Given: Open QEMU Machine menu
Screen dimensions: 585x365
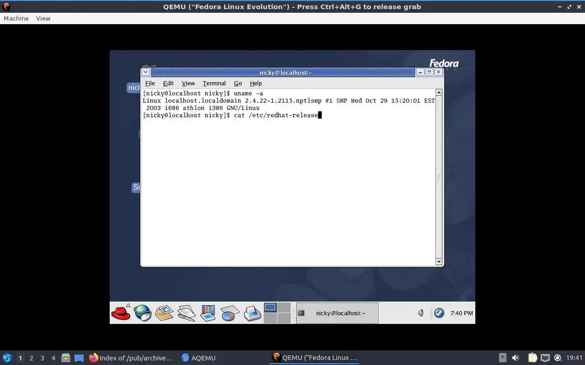Looking at the screenshot, I should click(x=16, y=18).
